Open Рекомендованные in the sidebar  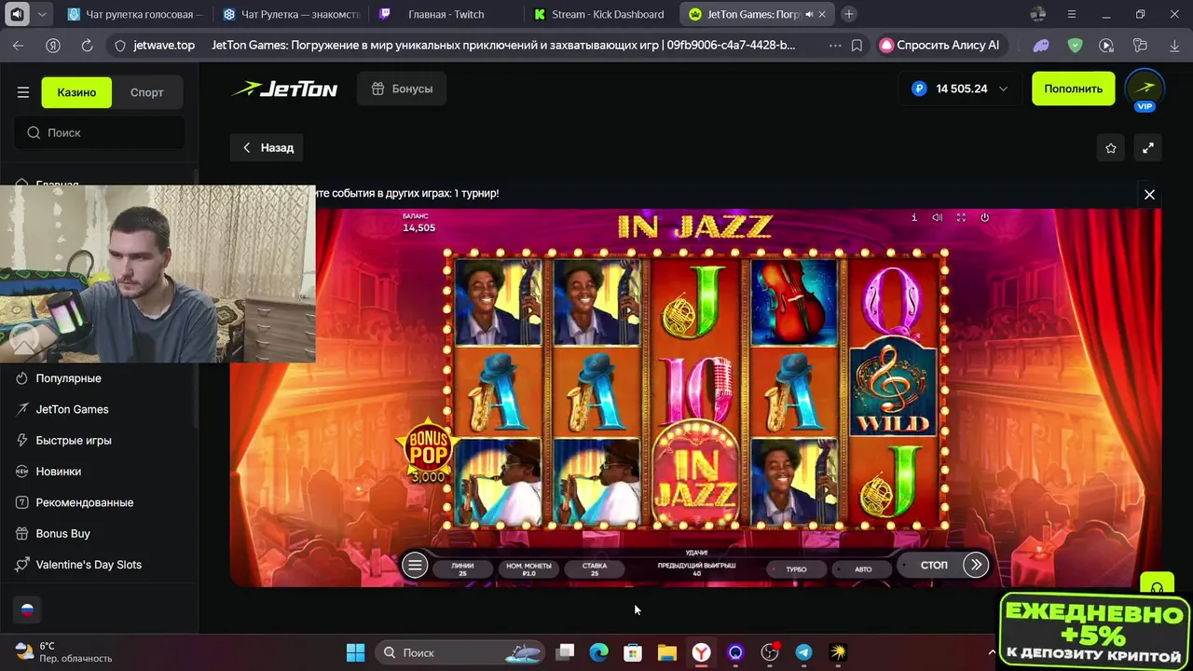click(84, 502)
